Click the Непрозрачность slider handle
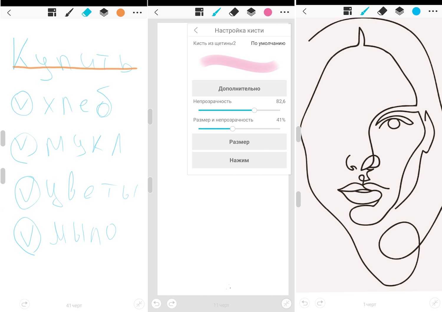 click(x=254, y=110)
